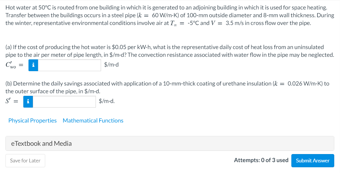
Task: Click the part (a) question text
Action: click(170, 51)
